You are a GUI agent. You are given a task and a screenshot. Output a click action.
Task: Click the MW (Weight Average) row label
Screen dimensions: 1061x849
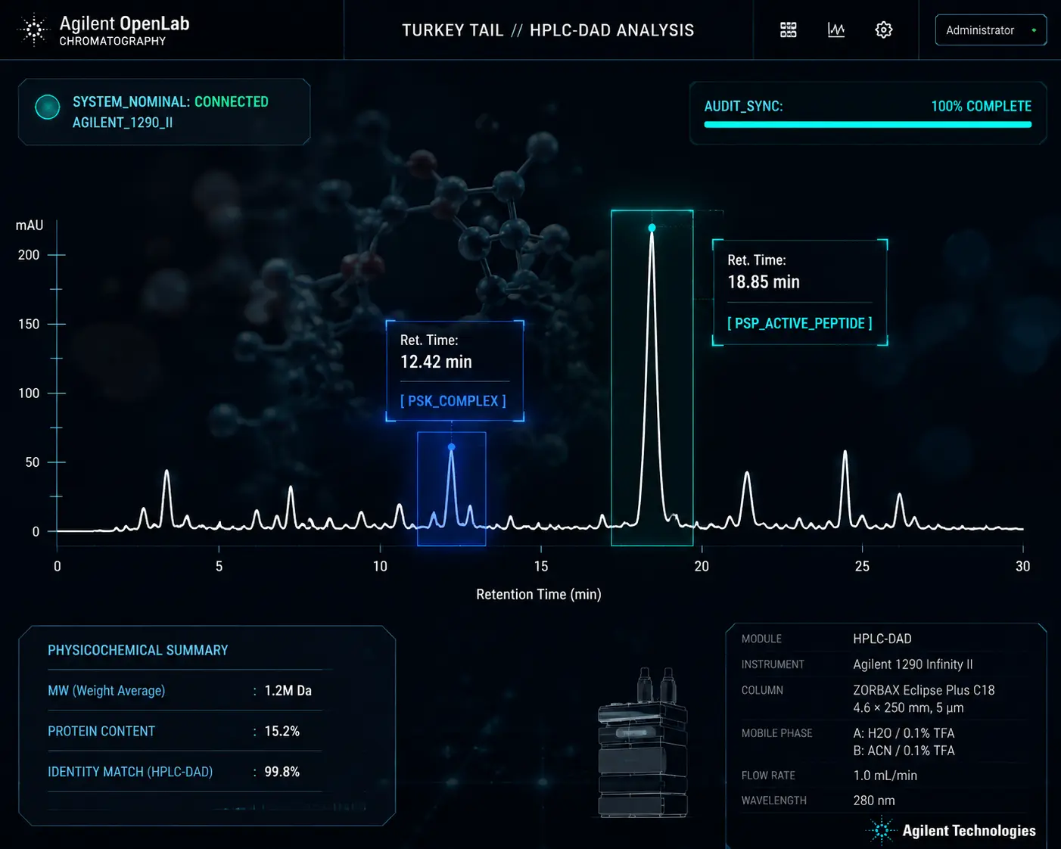pos(107,691)
